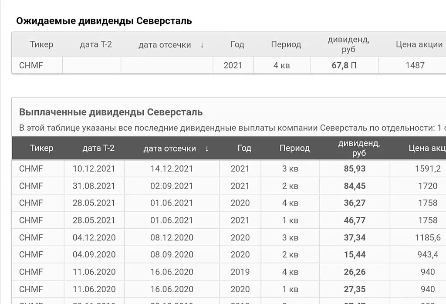Select CHMF ticker in the 15,44 row
The height and width of the screenshot is (304, 446).
coord(31,254)
